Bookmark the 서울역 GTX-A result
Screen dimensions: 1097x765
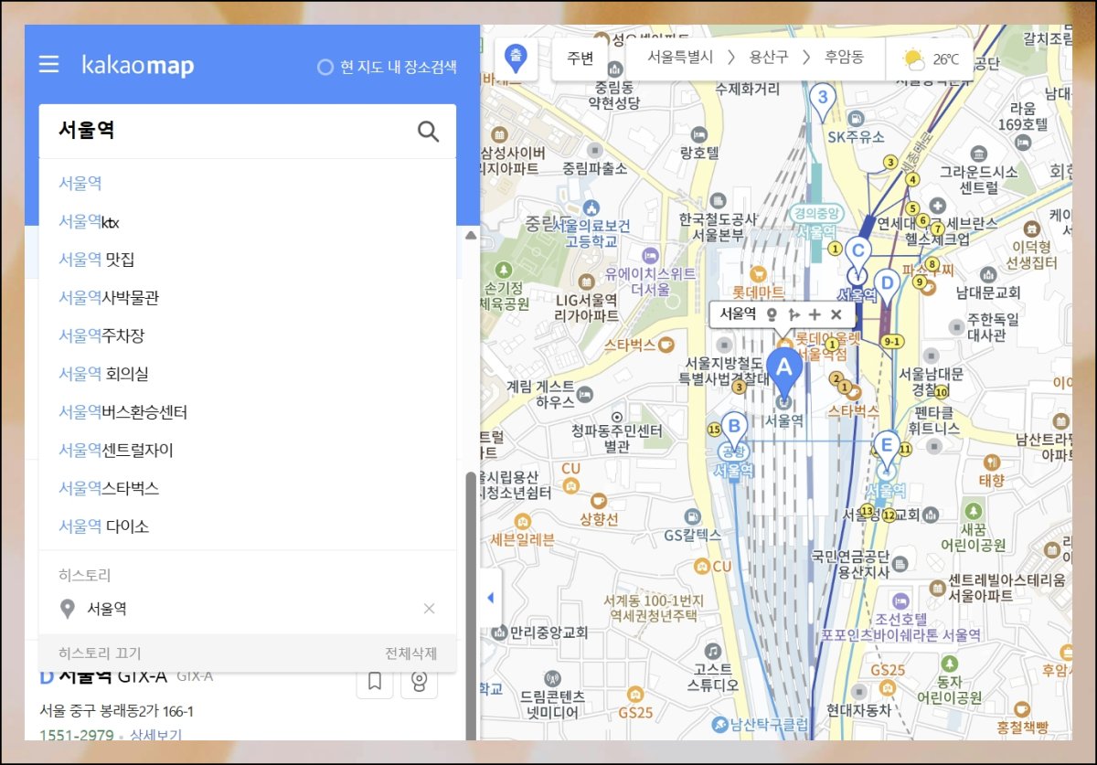pos(374,681)
